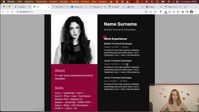The width and height of the screenshot is (199, 112).
Task: Open the Справка menu
Action: (103, 2)
